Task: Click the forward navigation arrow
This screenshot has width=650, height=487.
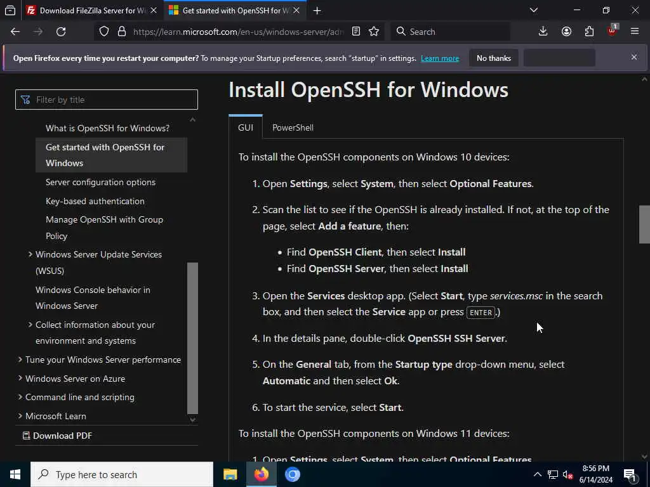Action: point(38,32)
